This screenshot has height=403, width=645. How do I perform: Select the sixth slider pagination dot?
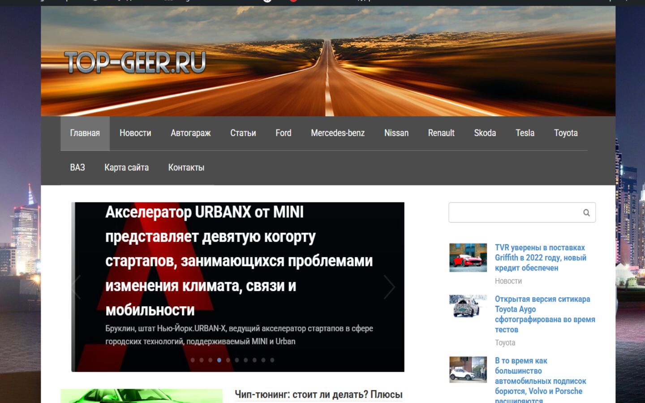(237, 360)
